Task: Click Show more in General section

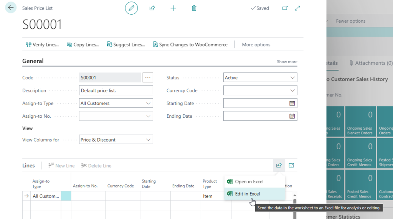Action: [x=287, y=62]
